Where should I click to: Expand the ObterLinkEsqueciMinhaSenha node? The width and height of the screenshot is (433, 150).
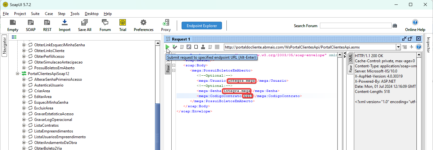click(x=24, y=45)
